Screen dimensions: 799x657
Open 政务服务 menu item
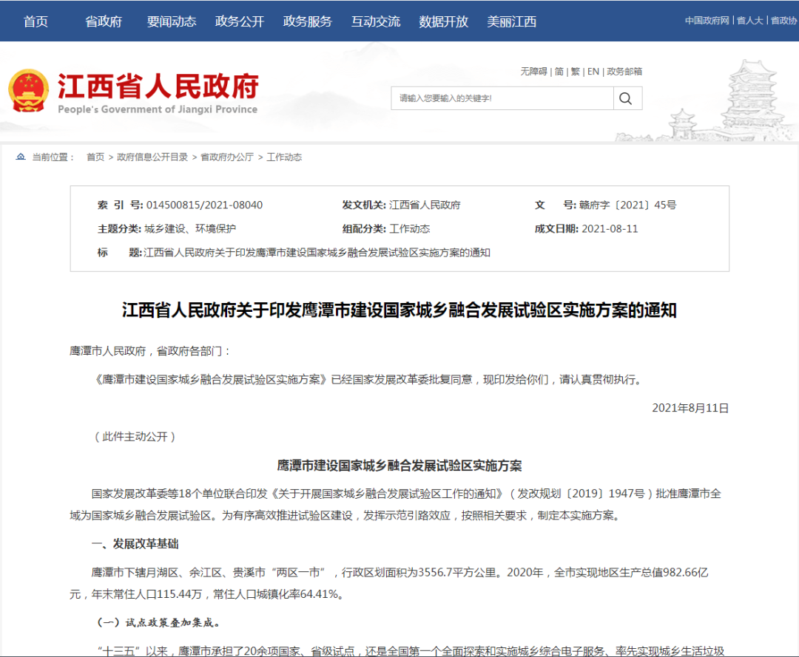[307, 22]
